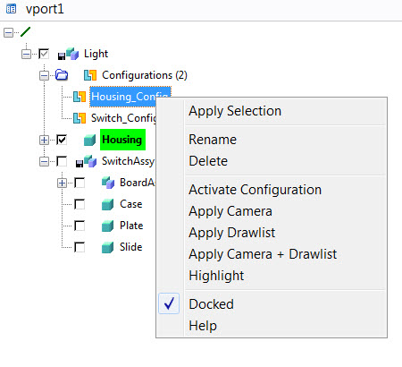Image resolution: width=402 pixels, height=367 pixels.
Task: Expand the BoardAssy subtree
Action: pos(62,183)
